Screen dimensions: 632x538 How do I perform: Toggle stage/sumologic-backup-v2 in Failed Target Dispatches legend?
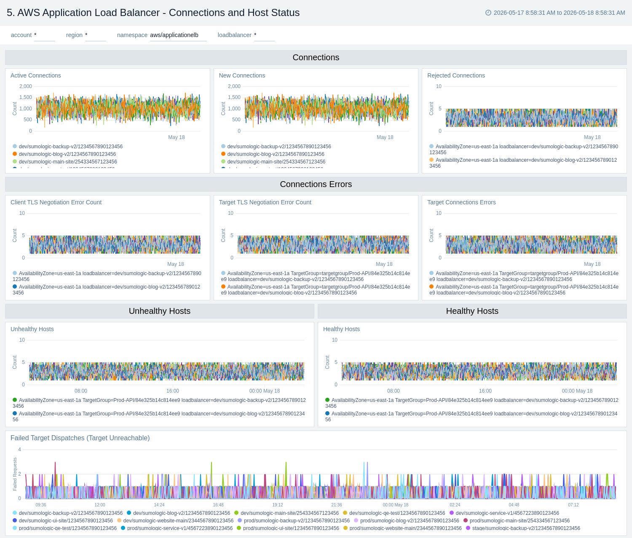523,528
